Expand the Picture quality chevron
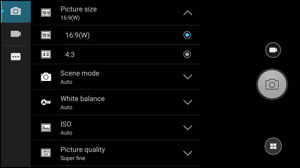The height and width of the screenshot is (168, 300). [187, 153]
